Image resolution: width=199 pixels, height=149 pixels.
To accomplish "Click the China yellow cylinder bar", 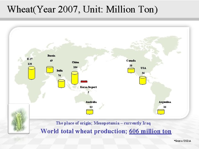I will (x=75, y=78).
